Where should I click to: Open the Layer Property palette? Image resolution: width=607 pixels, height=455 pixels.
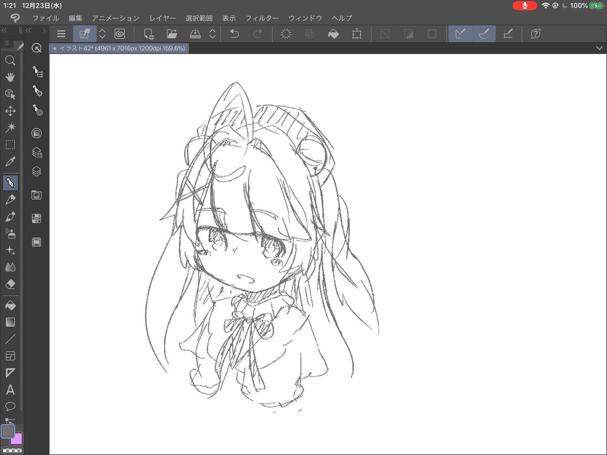point(36,152)
